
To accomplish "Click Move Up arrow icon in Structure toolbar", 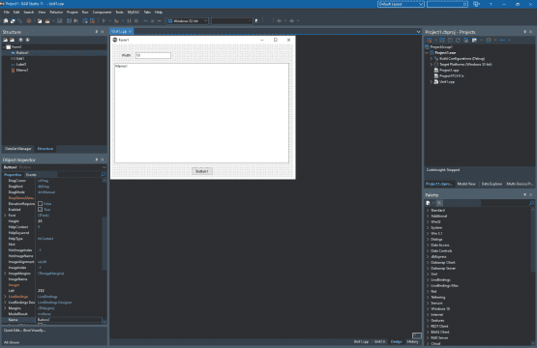I will (x=21, y=40).
